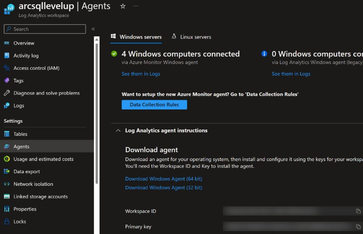Screen dimensions: 363x234
Task: Copy the Workspace ID value
Action: (358, 211)
